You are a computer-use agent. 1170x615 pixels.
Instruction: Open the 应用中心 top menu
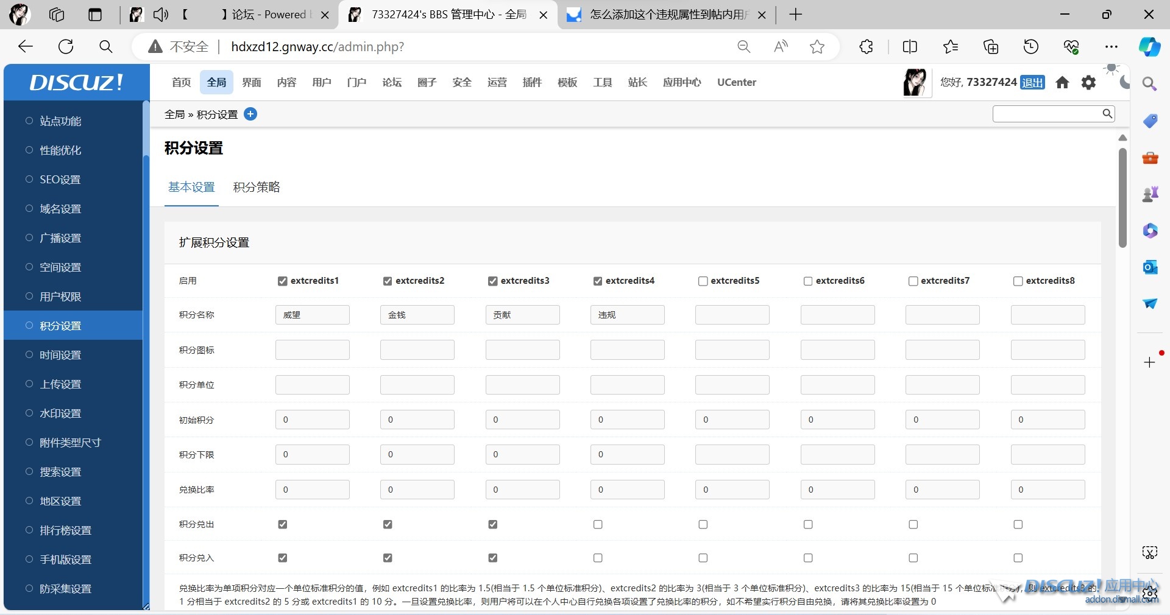coord(682,82)
